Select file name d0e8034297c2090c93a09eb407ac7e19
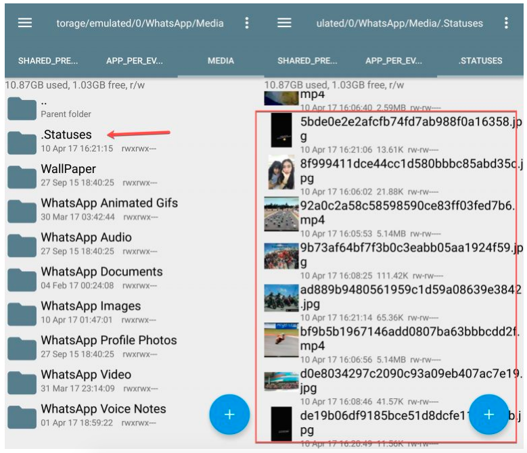The image size is (527, 453). 411,381
